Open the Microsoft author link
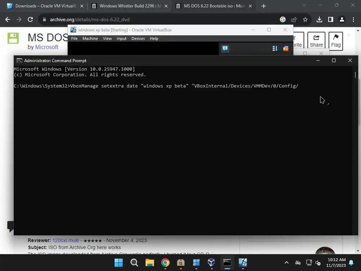The width and height of the screenshot is (361, 271). click(47, 47)
